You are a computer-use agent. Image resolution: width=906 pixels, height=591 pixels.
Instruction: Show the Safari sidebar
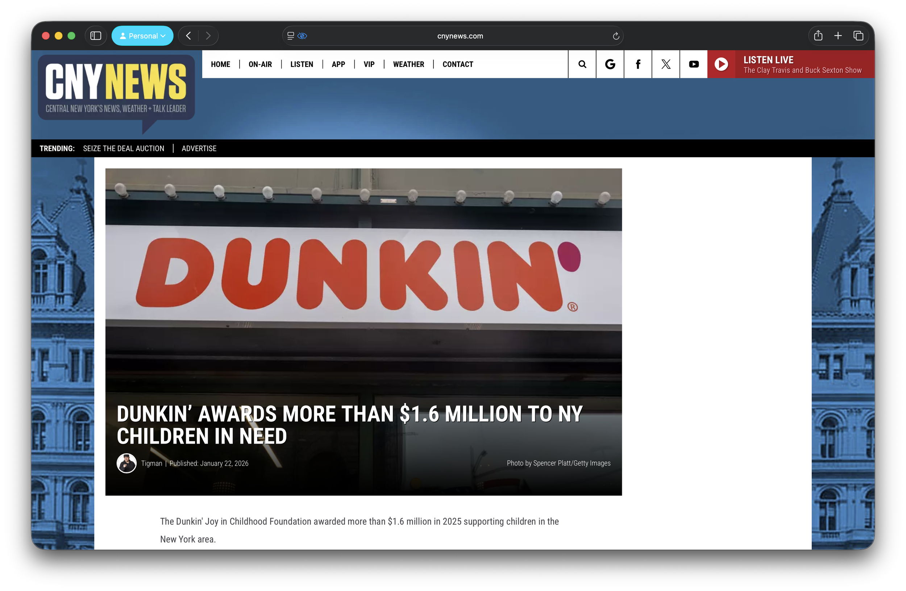coord(96,35)
